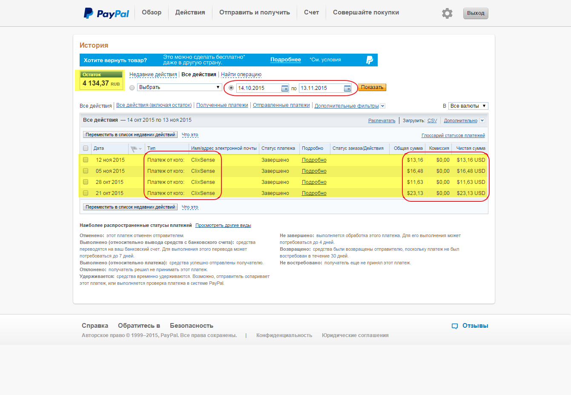This screenshot has height=395, width=571.
Task: Click the PayPal icon in the blue banner
Action: 370,60
